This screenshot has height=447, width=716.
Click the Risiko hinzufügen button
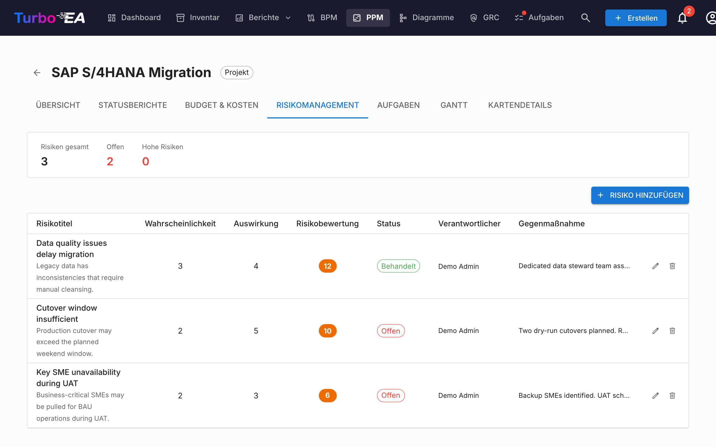(640, 195)
